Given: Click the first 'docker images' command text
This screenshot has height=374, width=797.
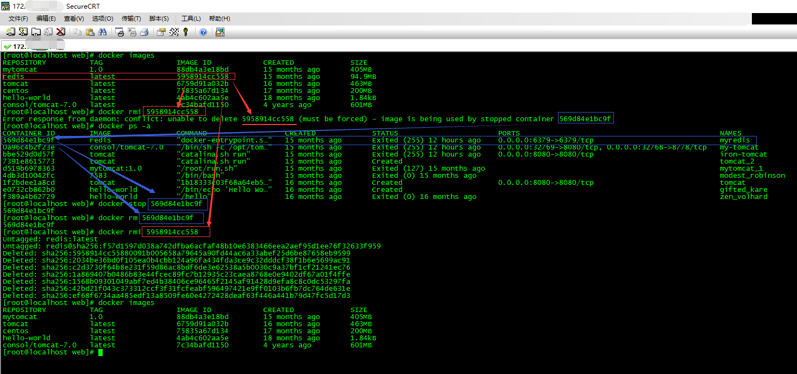Looking at the screenshot, I should coord(126,55).
